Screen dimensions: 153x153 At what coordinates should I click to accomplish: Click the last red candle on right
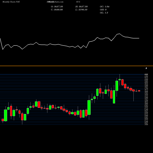[139, 91]
